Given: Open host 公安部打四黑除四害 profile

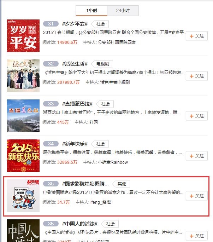Looking at the screenshot, I should [x=117, y=42].
